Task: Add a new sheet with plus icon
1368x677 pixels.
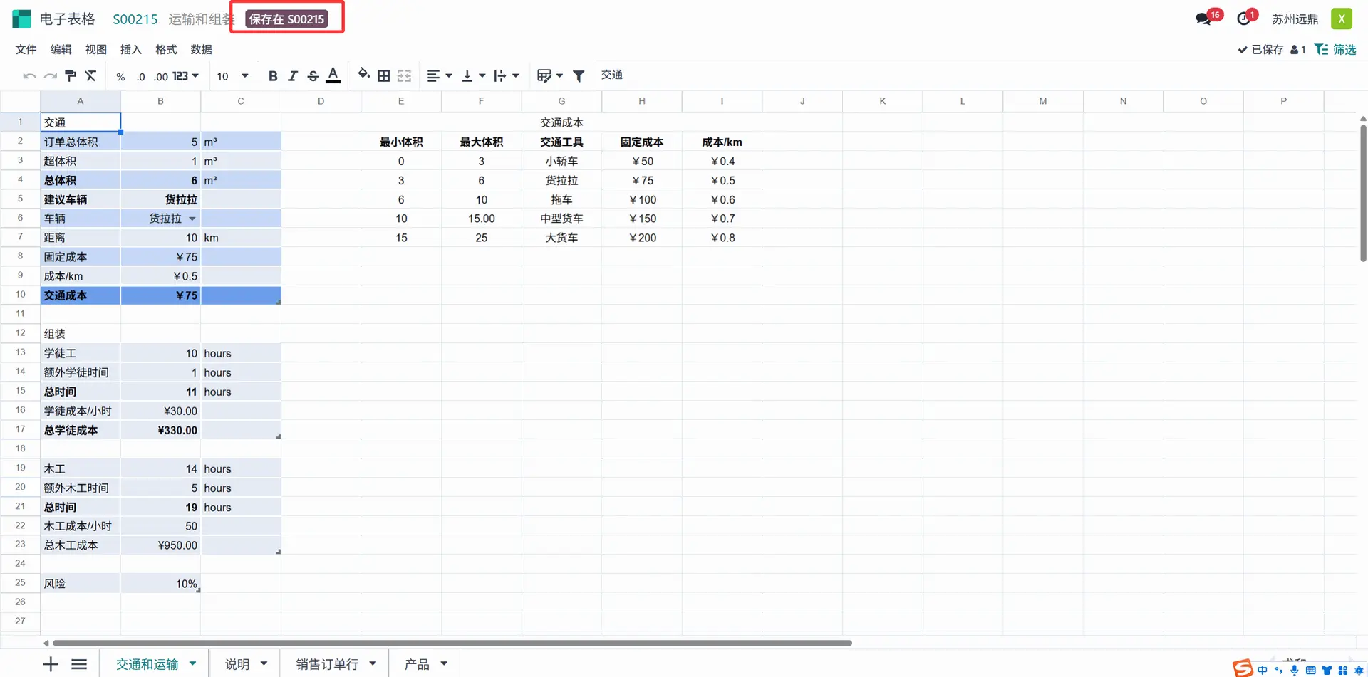Action: (x=51, y=664)
